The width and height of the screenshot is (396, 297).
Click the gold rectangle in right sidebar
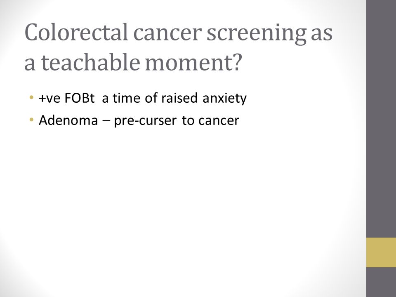(x=381, y=252)
